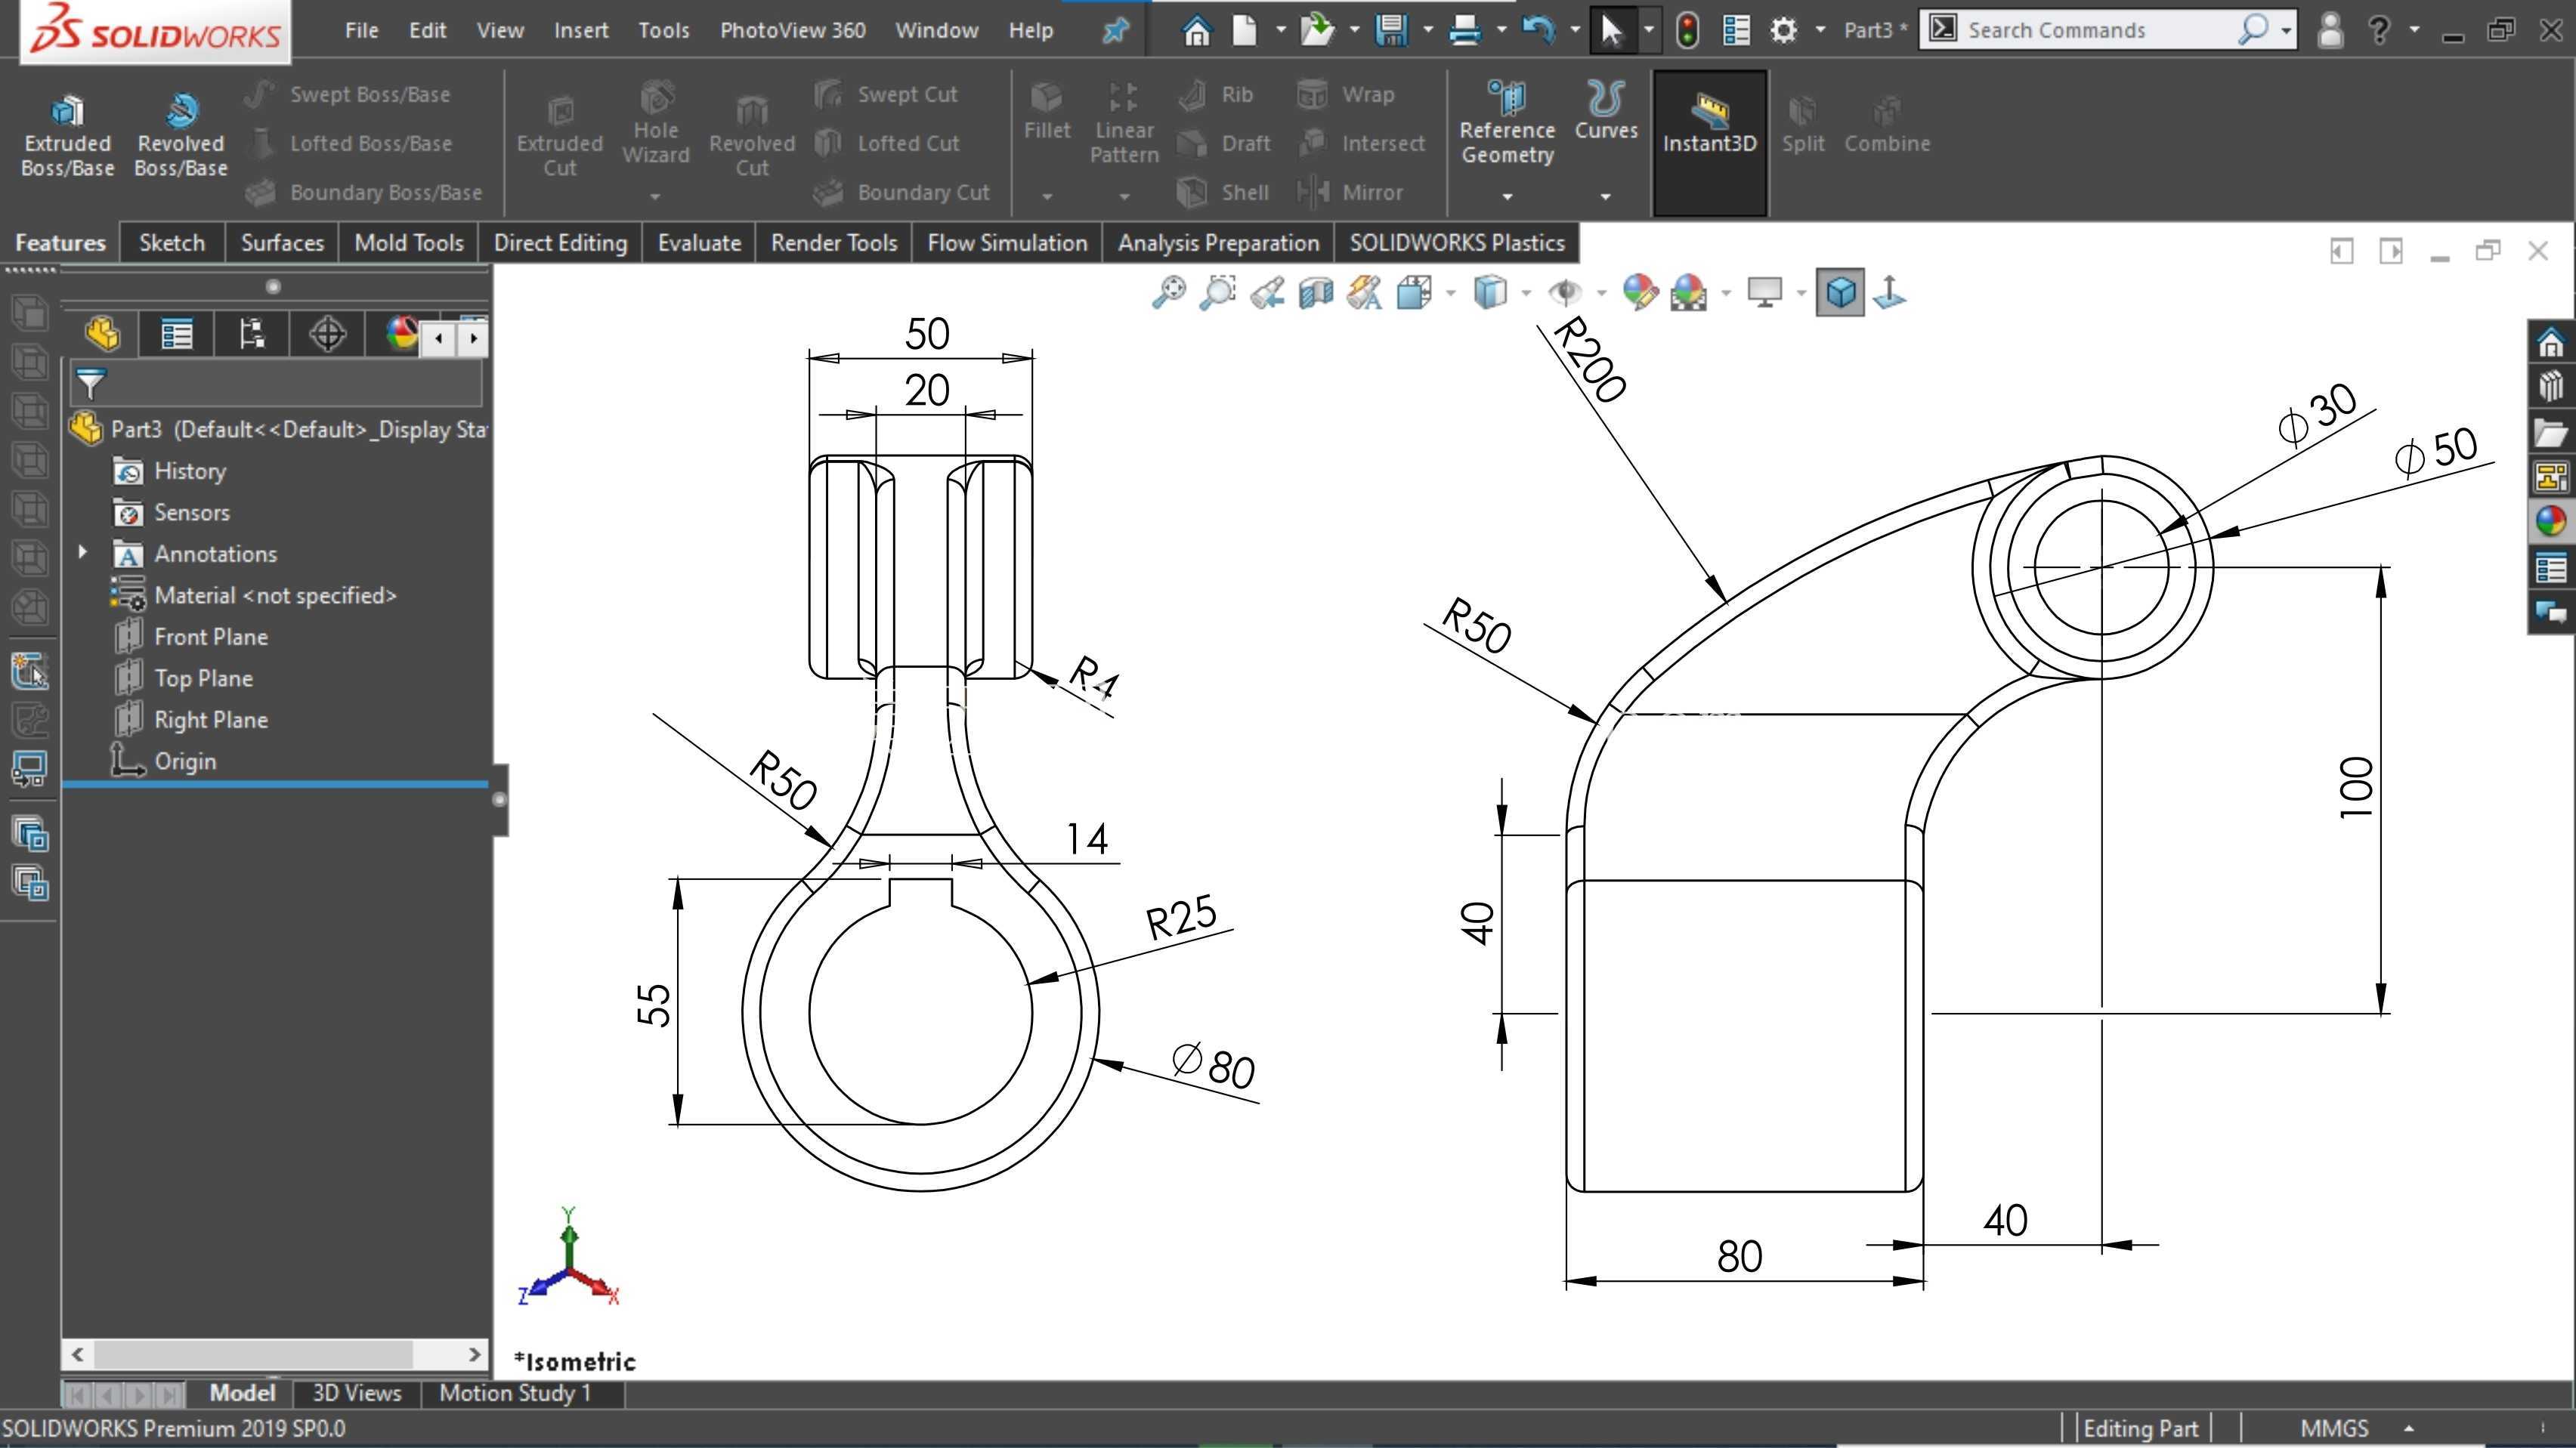Create a new document icon
Screen dimensions: 2576x1448
tap(1244, 30)
